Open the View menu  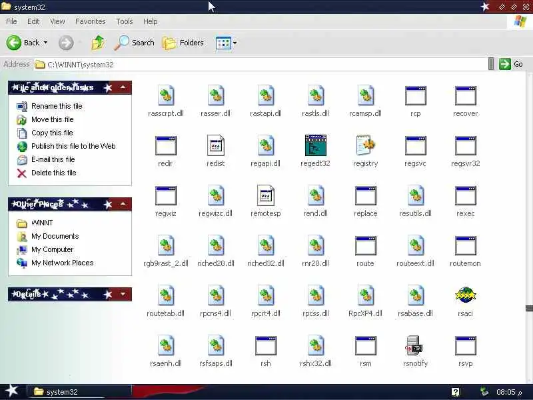pos(57,21)
